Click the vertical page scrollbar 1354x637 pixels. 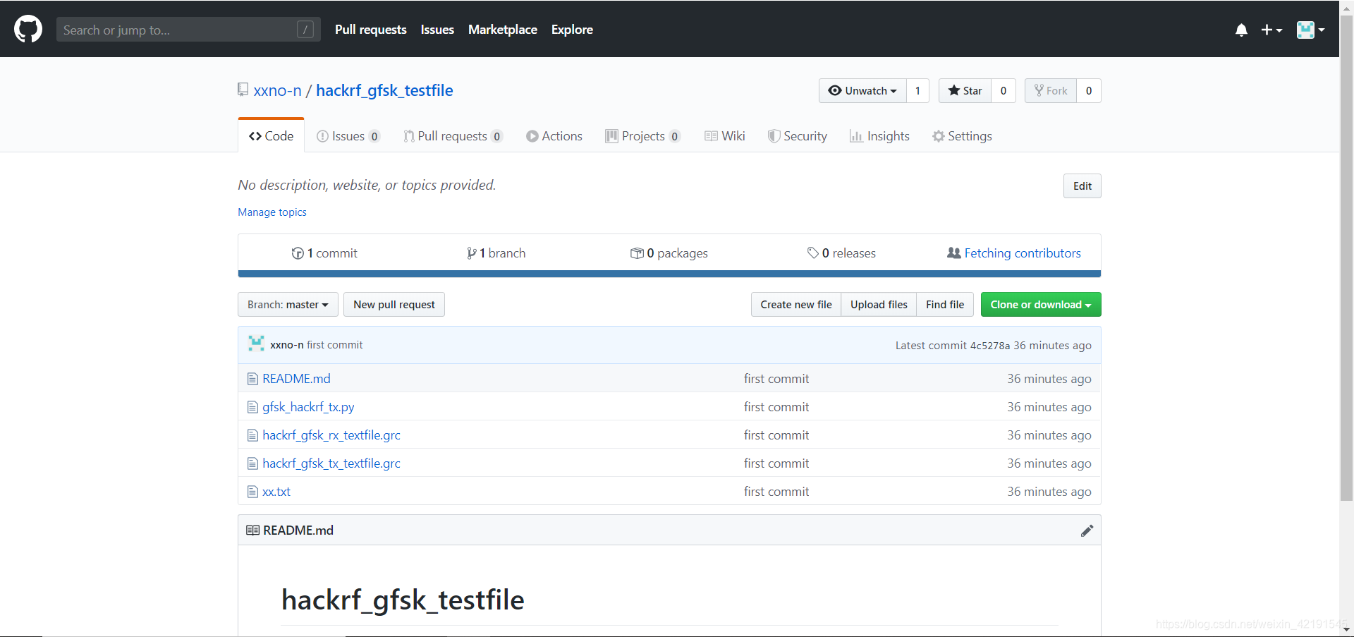[1346, 257]
